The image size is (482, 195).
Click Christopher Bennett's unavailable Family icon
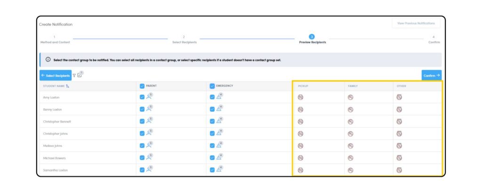(x=350, y=121)
